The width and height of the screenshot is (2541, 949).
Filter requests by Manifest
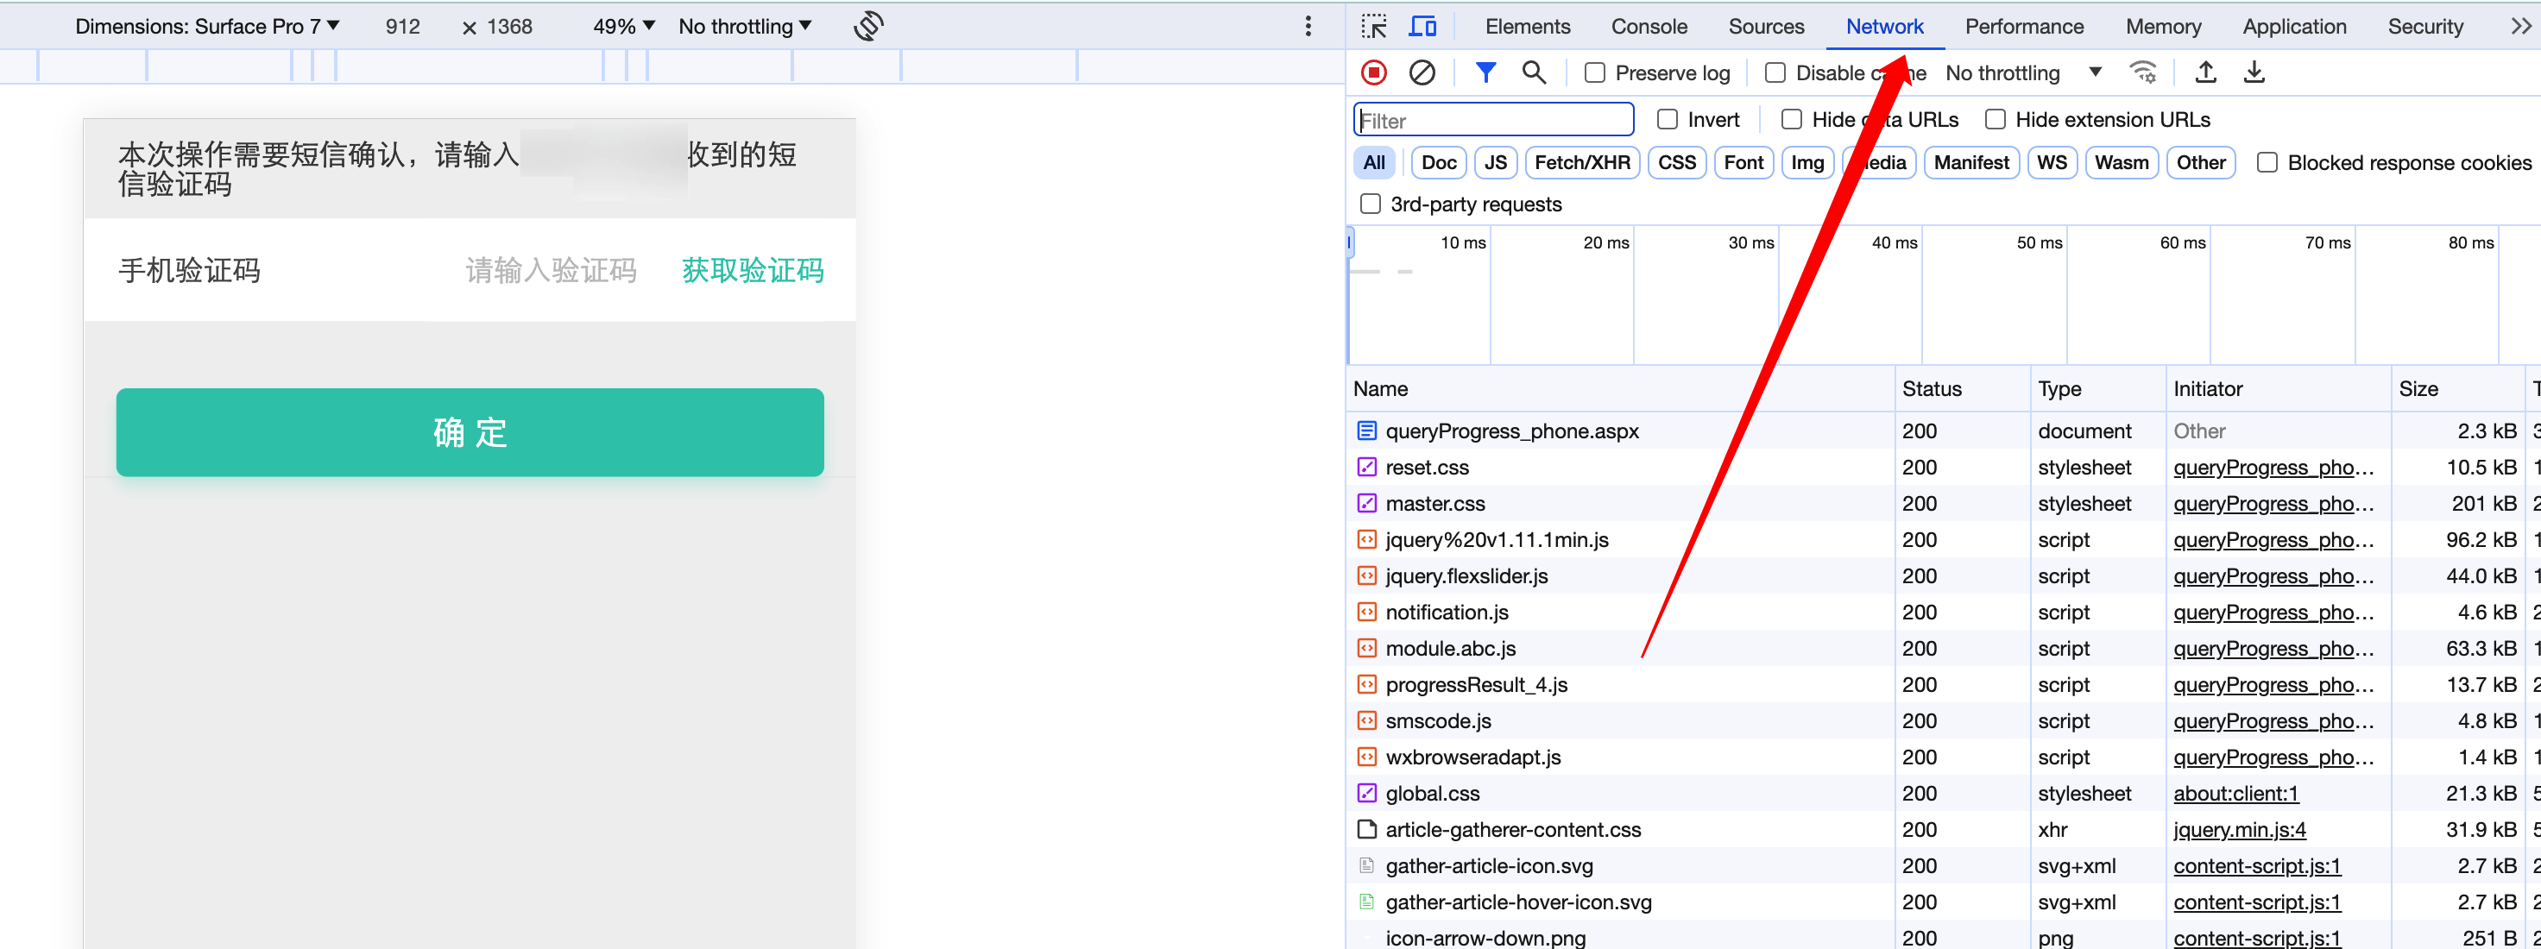pos(1970,163)
